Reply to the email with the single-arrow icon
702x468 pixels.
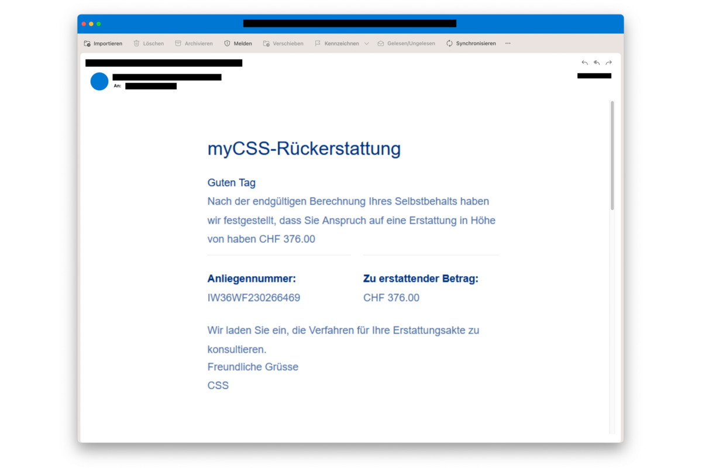(x=584, y=63)
